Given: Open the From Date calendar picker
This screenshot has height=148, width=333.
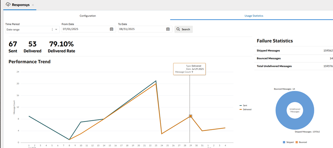Looking at the screenshot, I should click(x=112, y=29).
